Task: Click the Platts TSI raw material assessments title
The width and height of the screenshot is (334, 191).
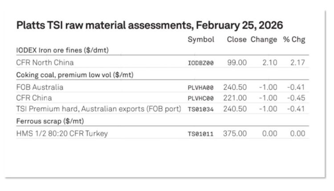Action: click(x=149, y=25)
